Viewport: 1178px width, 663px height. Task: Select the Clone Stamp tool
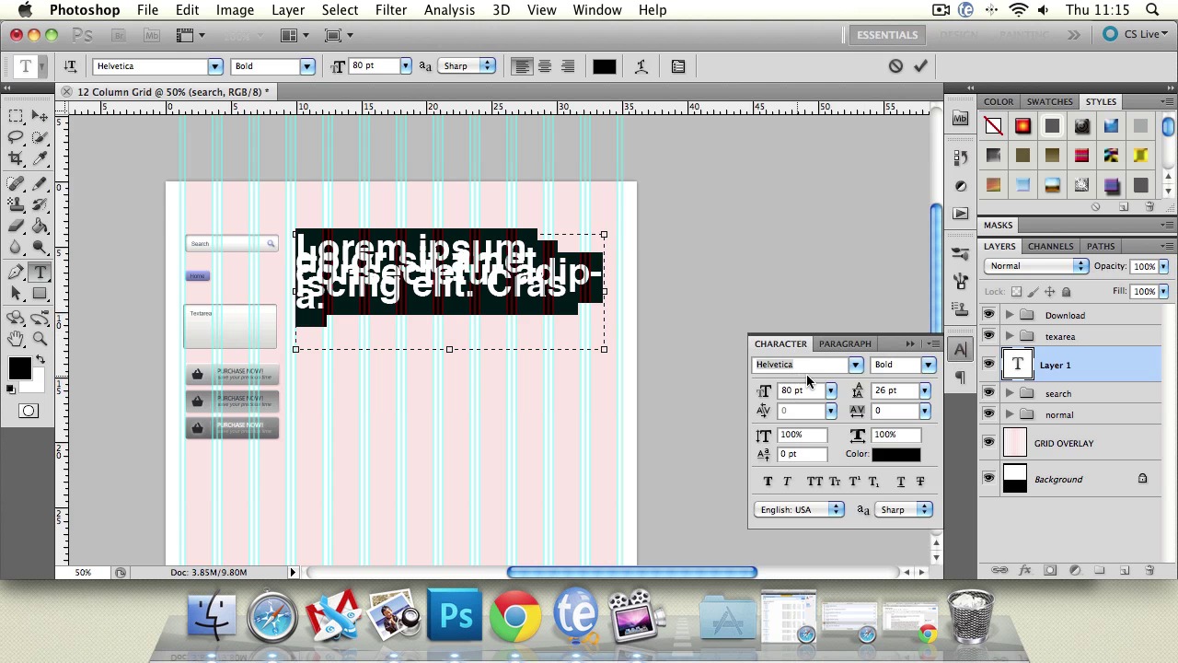pyautogui.click(x=16, y=204)
